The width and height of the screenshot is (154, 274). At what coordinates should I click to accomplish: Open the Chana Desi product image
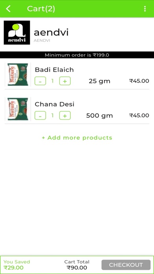18,109
